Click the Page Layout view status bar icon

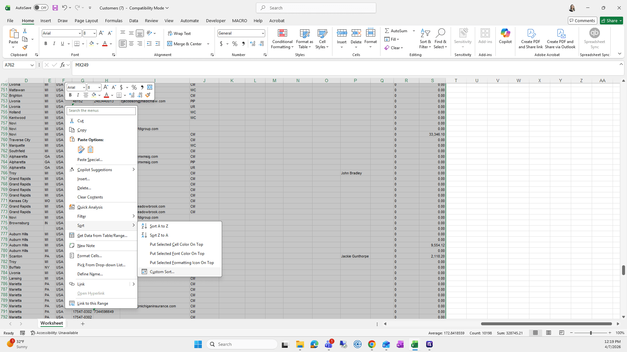[549, 333]
